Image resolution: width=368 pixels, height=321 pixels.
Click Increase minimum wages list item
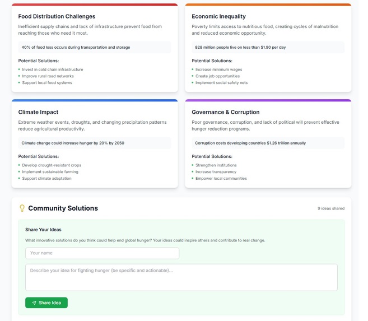coord(218,69)
